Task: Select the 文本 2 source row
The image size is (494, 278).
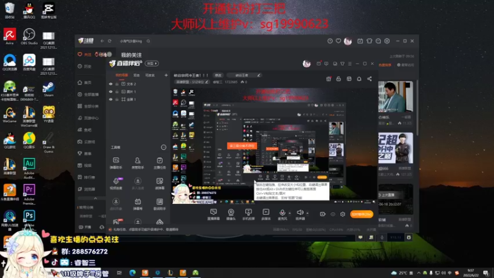Action: (138, 84)
